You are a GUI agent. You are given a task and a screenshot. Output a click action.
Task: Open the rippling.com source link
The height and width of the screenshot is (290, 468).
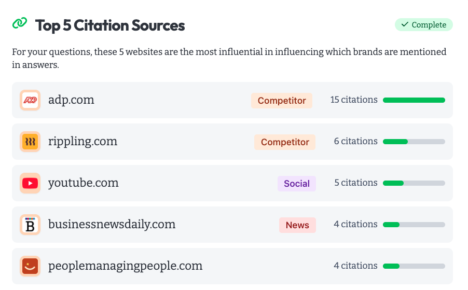tap(82, 142)
